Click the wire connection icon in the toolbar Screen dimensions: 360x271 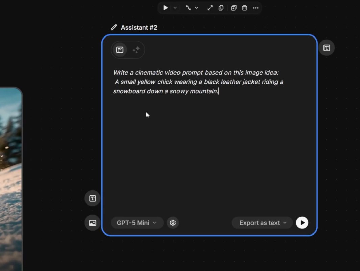click(x=189, y=8)
